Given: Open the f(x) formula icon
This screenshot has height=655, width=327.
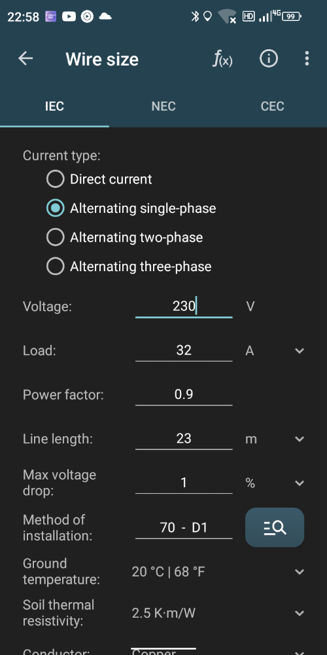Looking at the screenshot, I should click(222, 58).
